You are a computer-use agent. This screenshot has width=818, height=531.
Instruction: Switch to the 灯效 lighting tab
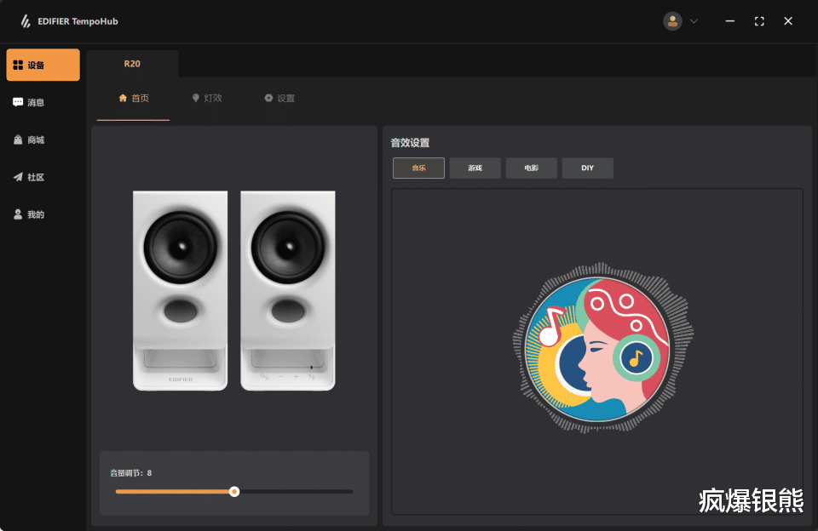click(x=207, y=99)
